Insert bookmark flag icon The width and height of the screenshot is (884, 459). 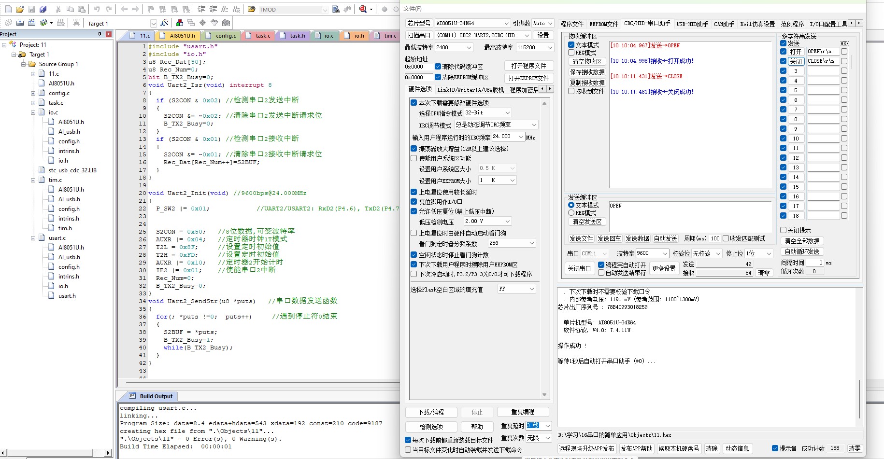click(x=151, y=9)
